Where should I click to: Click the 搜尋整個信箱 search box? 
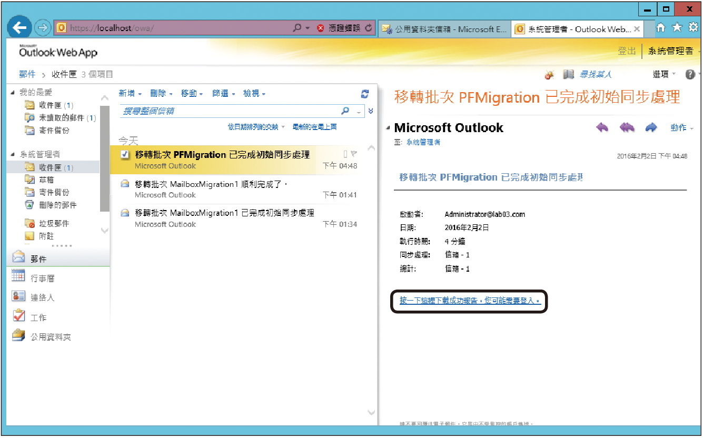[x=229, y=111]
